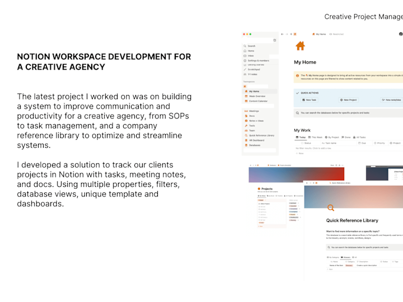This screenshot has width=403, height=302.
Task: Go back in My Home window
Action: pos(282,34)
